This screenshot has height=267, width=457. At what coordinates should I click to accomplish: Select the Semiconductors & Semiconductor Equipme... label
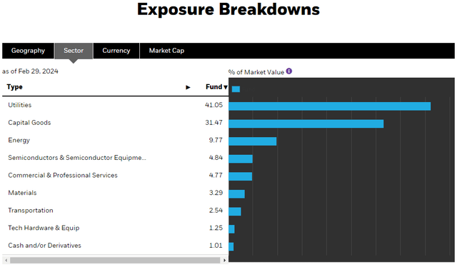pos(77,158)
